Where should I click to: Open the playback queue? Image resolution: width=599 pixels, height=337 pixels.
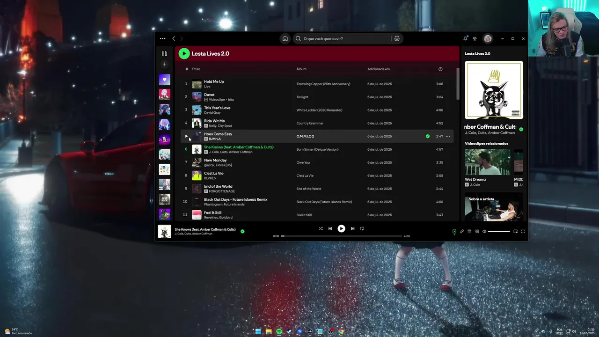click(469, 231)
